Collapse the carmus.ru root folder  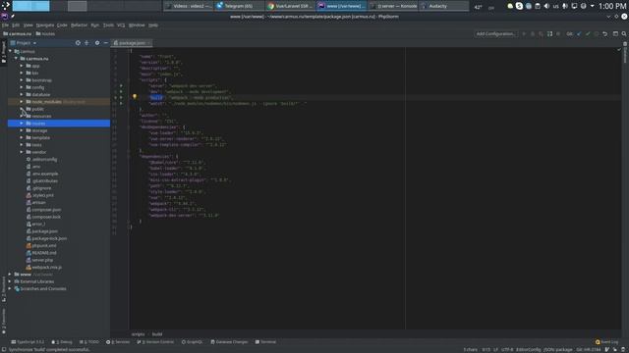point(16,59)
